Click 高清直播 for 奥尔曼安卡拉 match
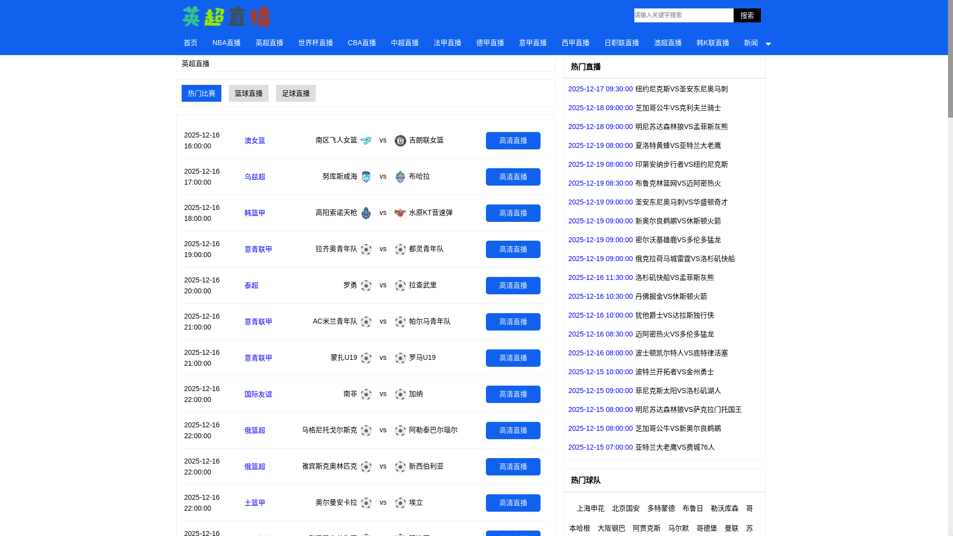The image size is (953, 536). pyautogui.click(x=513, y=503)
